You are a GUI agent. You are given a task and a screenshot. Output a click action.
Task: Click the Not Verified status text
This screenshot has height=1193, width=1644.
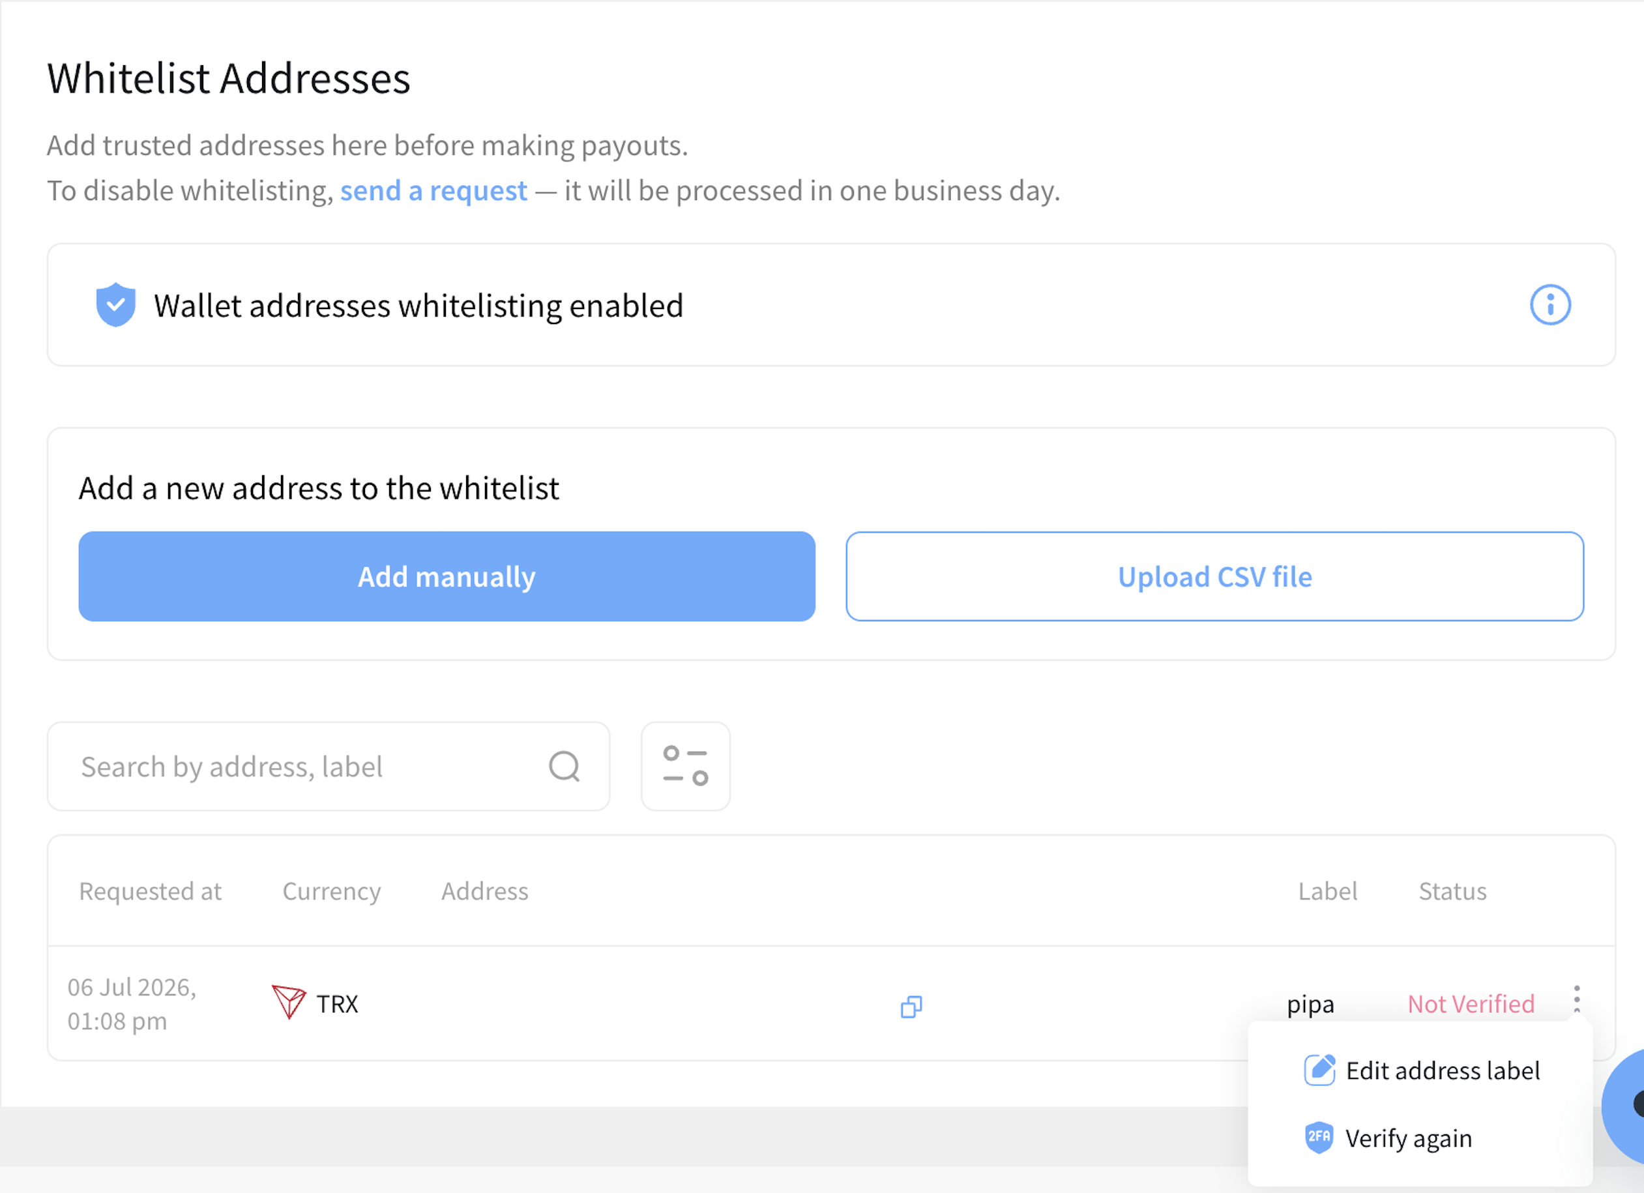(1471, 1004)
